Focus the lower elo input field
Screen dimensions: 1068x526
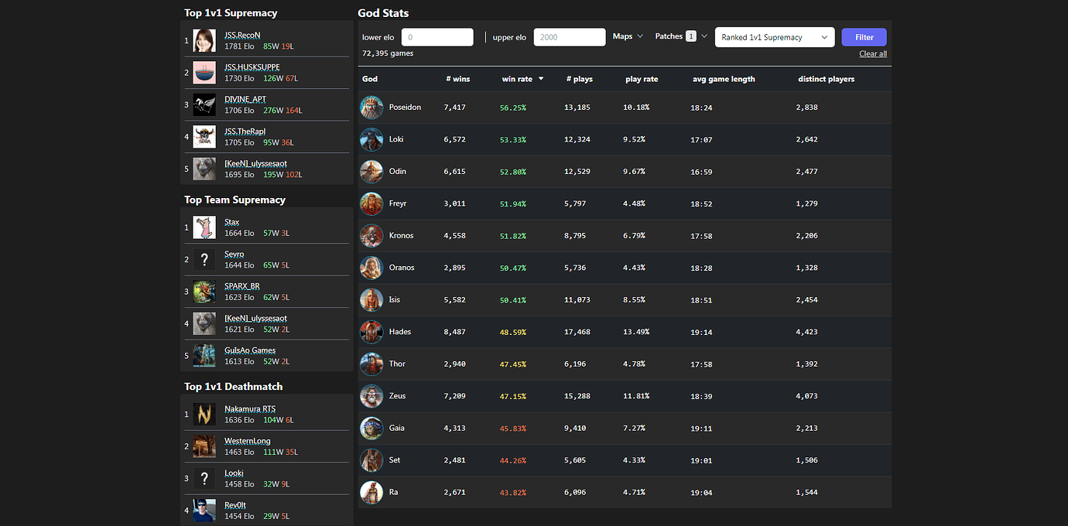(437, 37)
